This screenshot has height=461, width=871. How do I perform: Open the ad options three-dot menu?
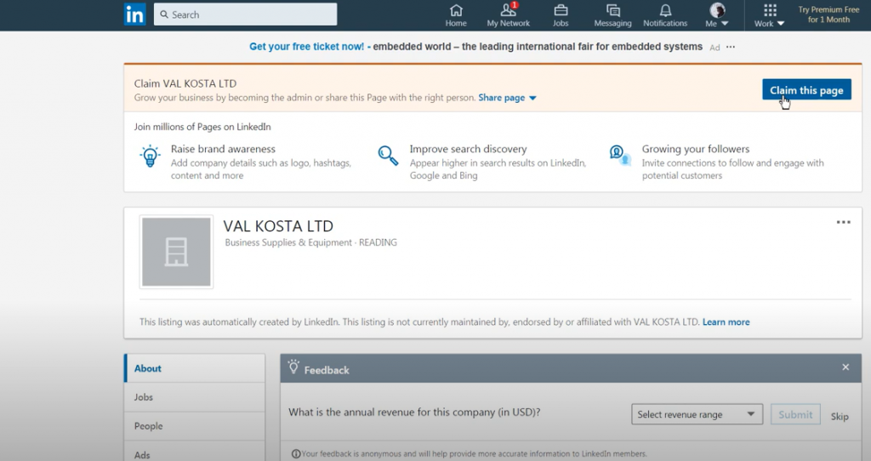click(x=731, y=48)
